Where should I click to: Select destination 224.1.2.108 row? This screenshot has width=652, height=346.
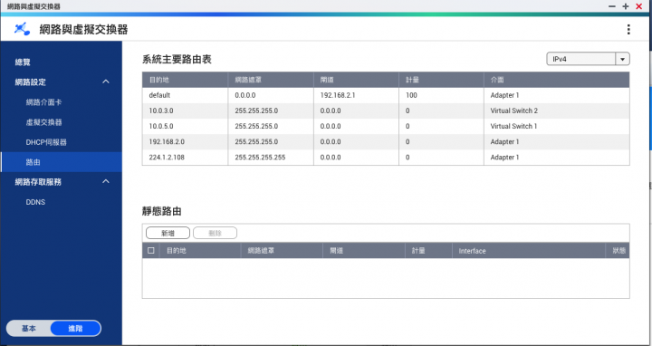click(x=386, y=158)
